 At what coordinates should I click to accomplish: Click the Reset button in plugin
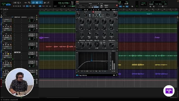[114, 10]
